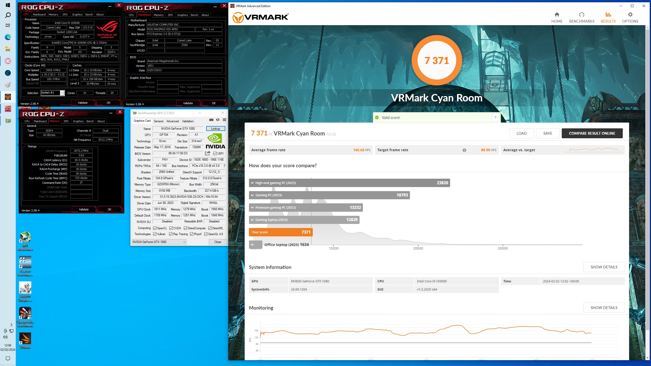Click SHOW DETAILS for Monitoring

(604, 308)
